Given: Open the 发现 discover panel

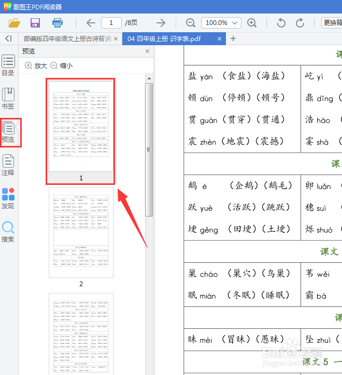Looking at the screenshot, I should click(x=8, y=198).
